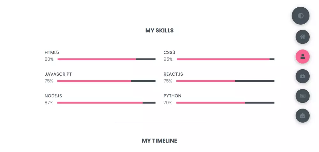Click the JAVASCRIPT skill label
The width and height of the screenshot is (319, 152).
(x=58, y=74)
